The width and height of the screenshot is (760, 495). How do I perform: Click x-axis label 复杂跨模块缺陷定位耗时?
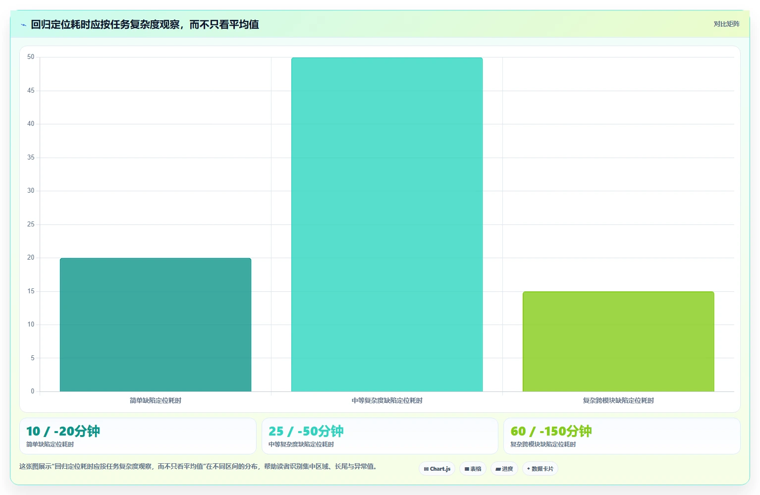coord(618,400)
